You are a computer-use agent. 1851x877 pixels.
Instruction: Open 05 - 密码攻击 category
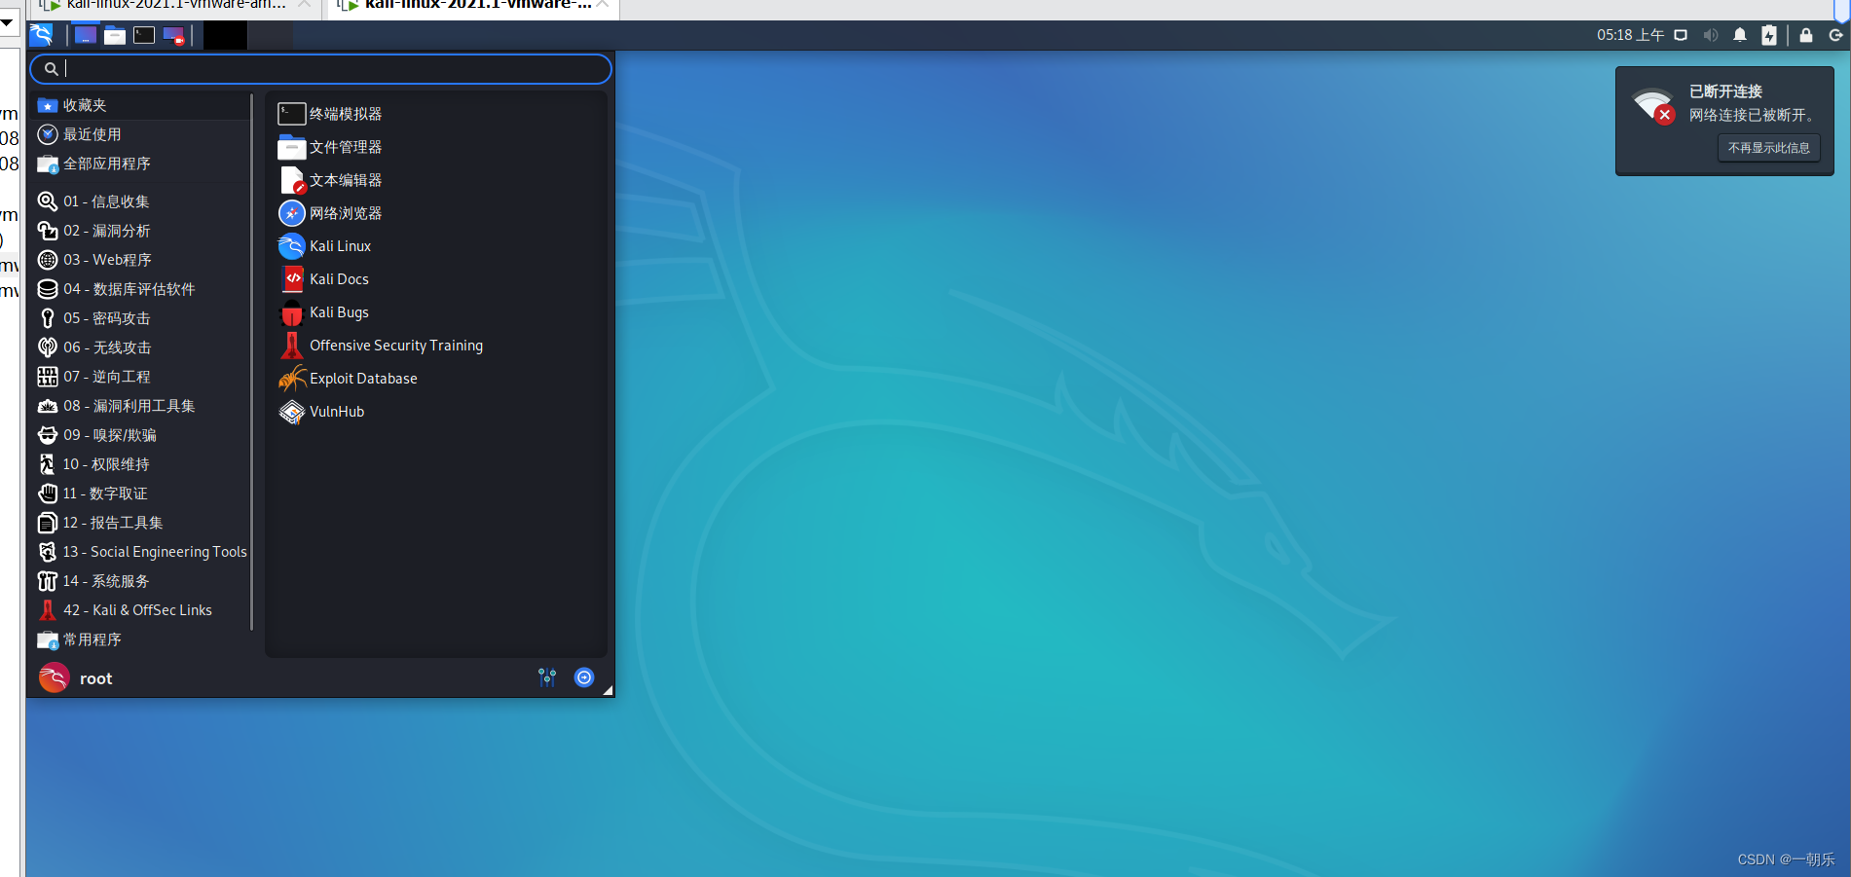142,318
